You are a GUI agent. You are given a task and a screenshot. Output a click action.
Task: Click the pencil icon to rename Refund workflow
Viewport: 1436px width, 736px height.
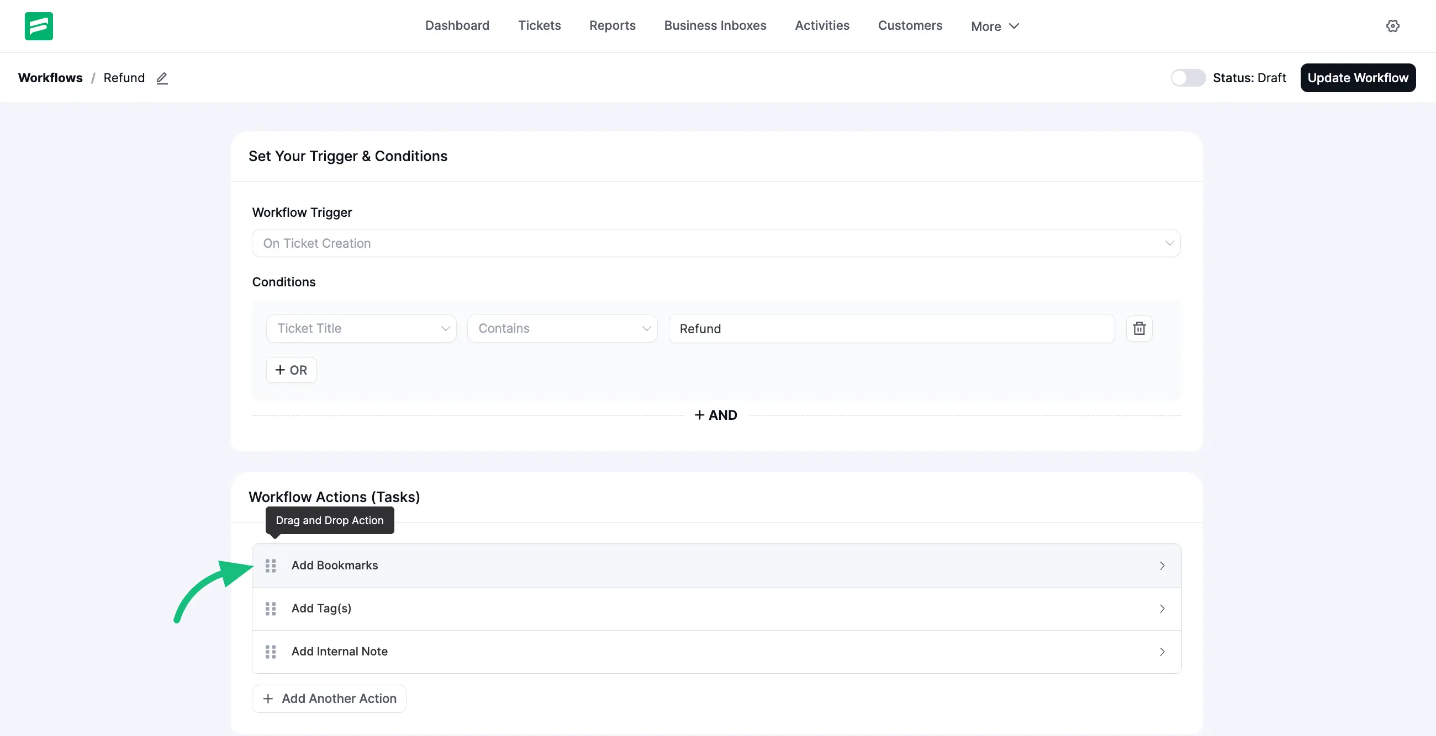coord(162,78)
